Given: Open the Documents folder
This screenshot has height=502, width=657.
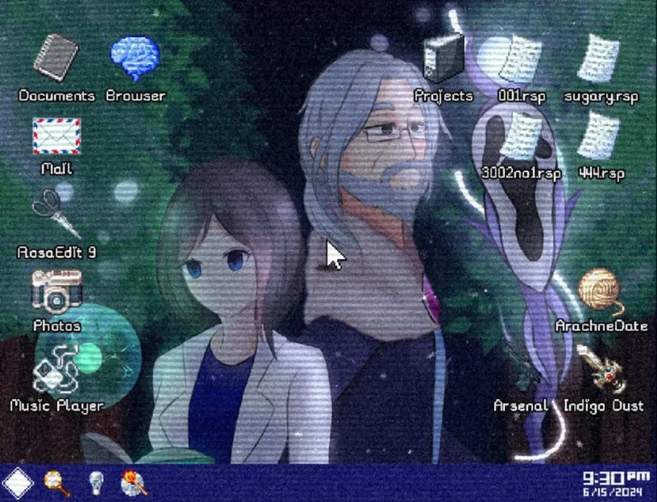Looking at the screenshot, I should tap(56, 58).
